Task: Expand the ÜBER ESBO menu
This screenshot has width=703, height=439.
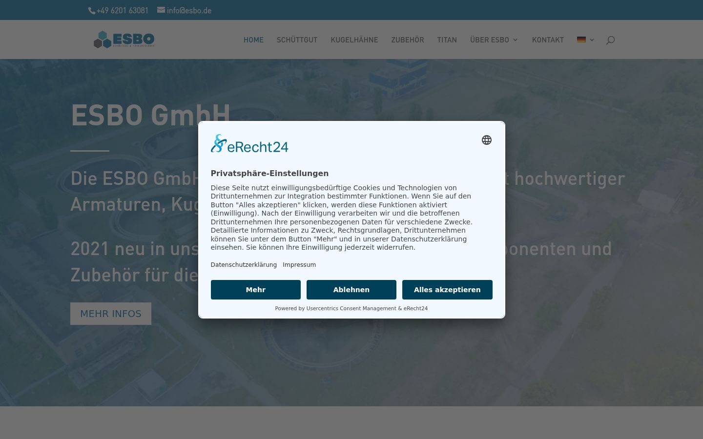Action: click(494, 40)
